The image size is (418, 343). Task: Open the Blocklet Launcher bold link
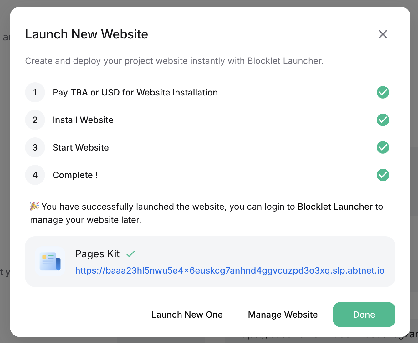tap(335, 207)
